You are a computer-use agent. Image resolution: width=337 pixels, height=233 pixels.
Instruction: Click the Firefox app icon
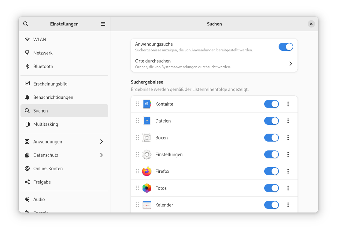(147, 171)
